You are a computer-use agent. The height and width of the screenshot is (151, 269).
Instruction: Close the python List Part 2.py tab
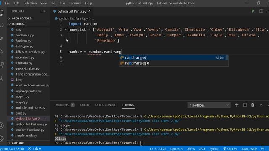[90, 11]
